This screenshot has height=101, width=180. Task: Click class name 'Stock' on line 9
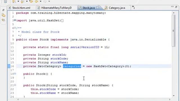[x=44, y=40]
